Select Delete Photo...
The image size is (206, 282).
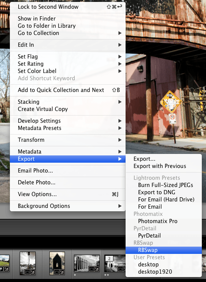[x=68, y=182]
